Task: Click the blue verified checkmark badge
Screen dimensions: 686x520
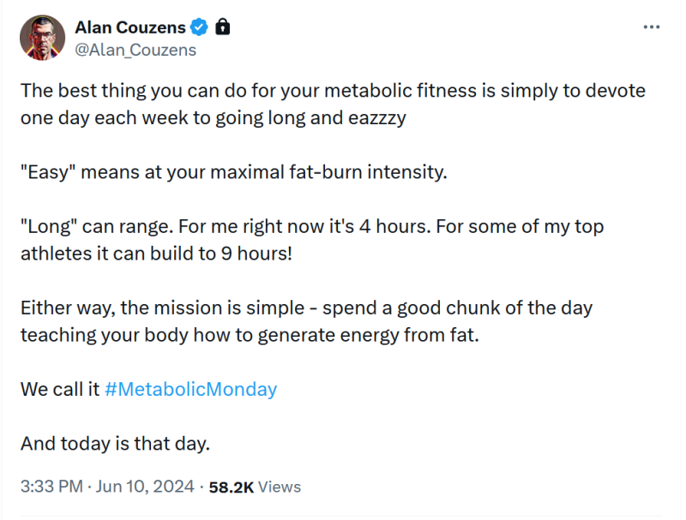Action: tap(200, 27)
